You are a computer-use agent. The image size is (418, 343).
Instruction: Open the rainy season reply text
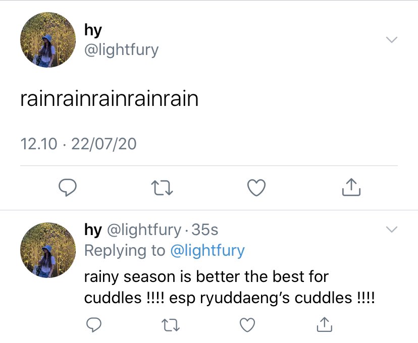230,287
